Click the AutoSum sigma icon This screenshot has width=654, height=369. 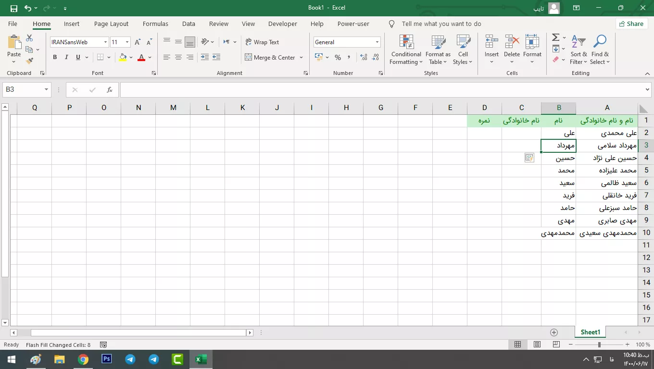[555, 37]
